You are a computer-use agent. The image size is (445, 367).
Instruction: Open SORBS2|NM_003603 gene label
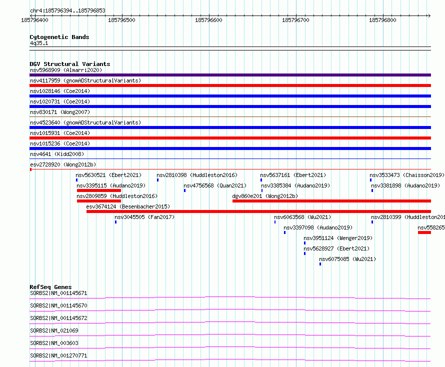click(x=54, y=343)
